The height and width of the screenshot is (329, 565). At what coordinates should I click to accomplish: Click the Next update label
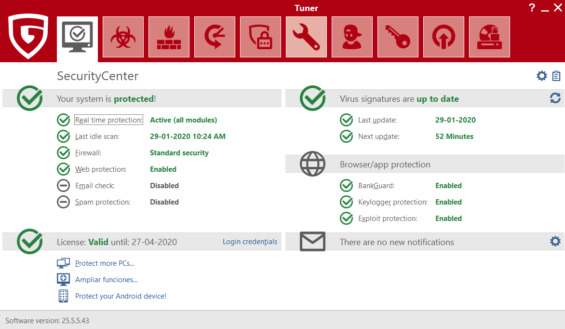(379, 137)
